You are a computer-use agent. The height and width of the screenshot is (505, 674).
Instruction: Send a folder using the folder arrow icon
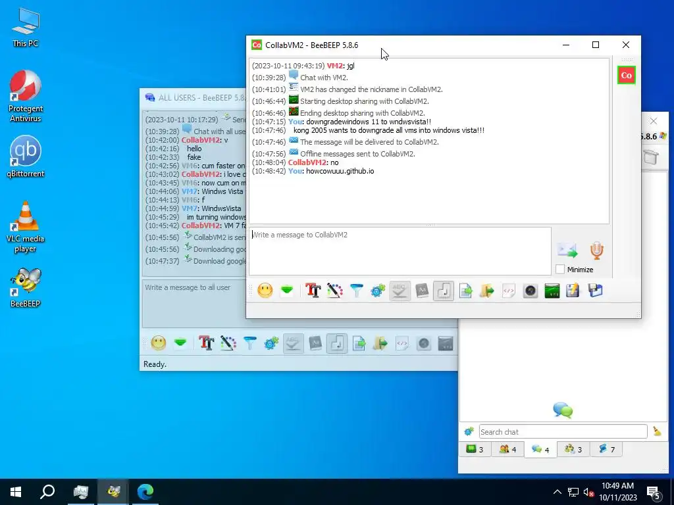pyautogui.click(x=487, y=291)
